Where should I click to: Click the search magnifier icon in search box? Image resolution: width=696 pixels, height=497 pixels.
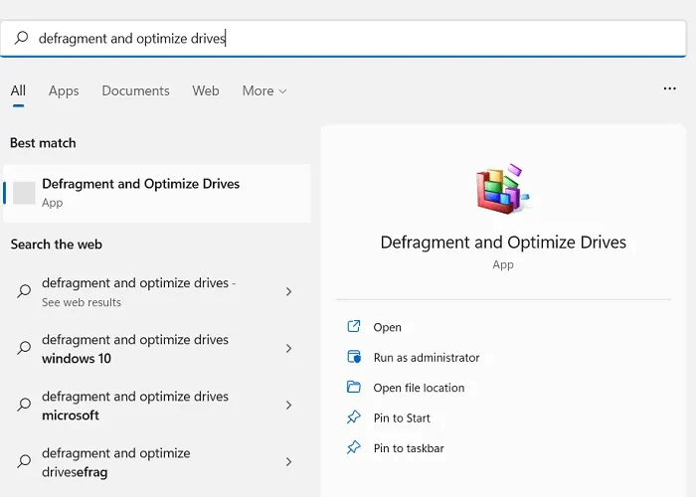tap(21, 39)
